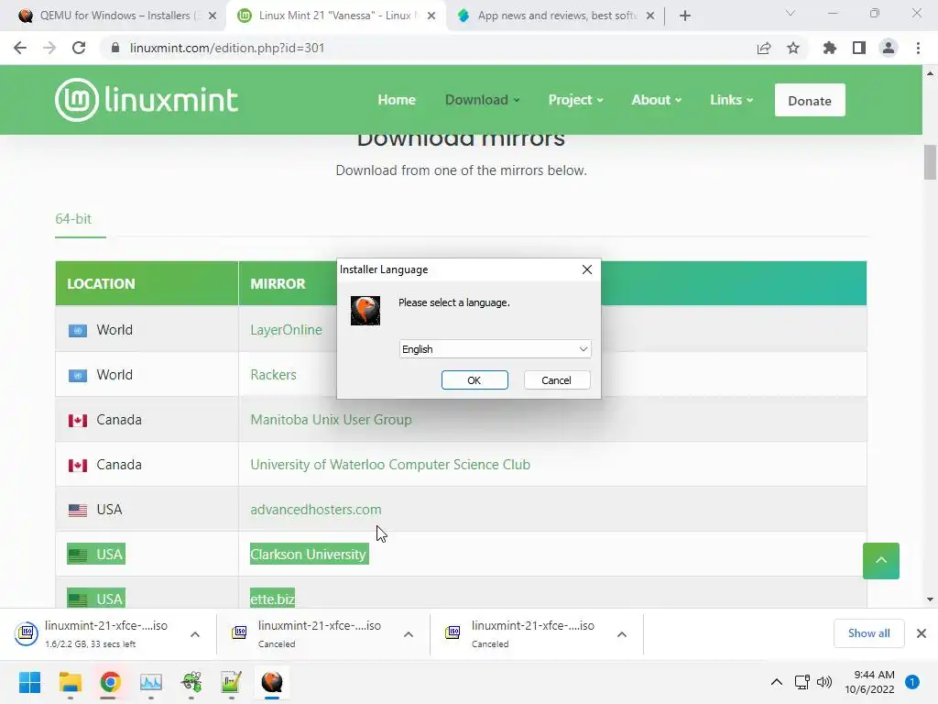Viewport: 938px width, 704px height.
Task: Open the Clarkson University mirror link
Action: pos(308,555)
